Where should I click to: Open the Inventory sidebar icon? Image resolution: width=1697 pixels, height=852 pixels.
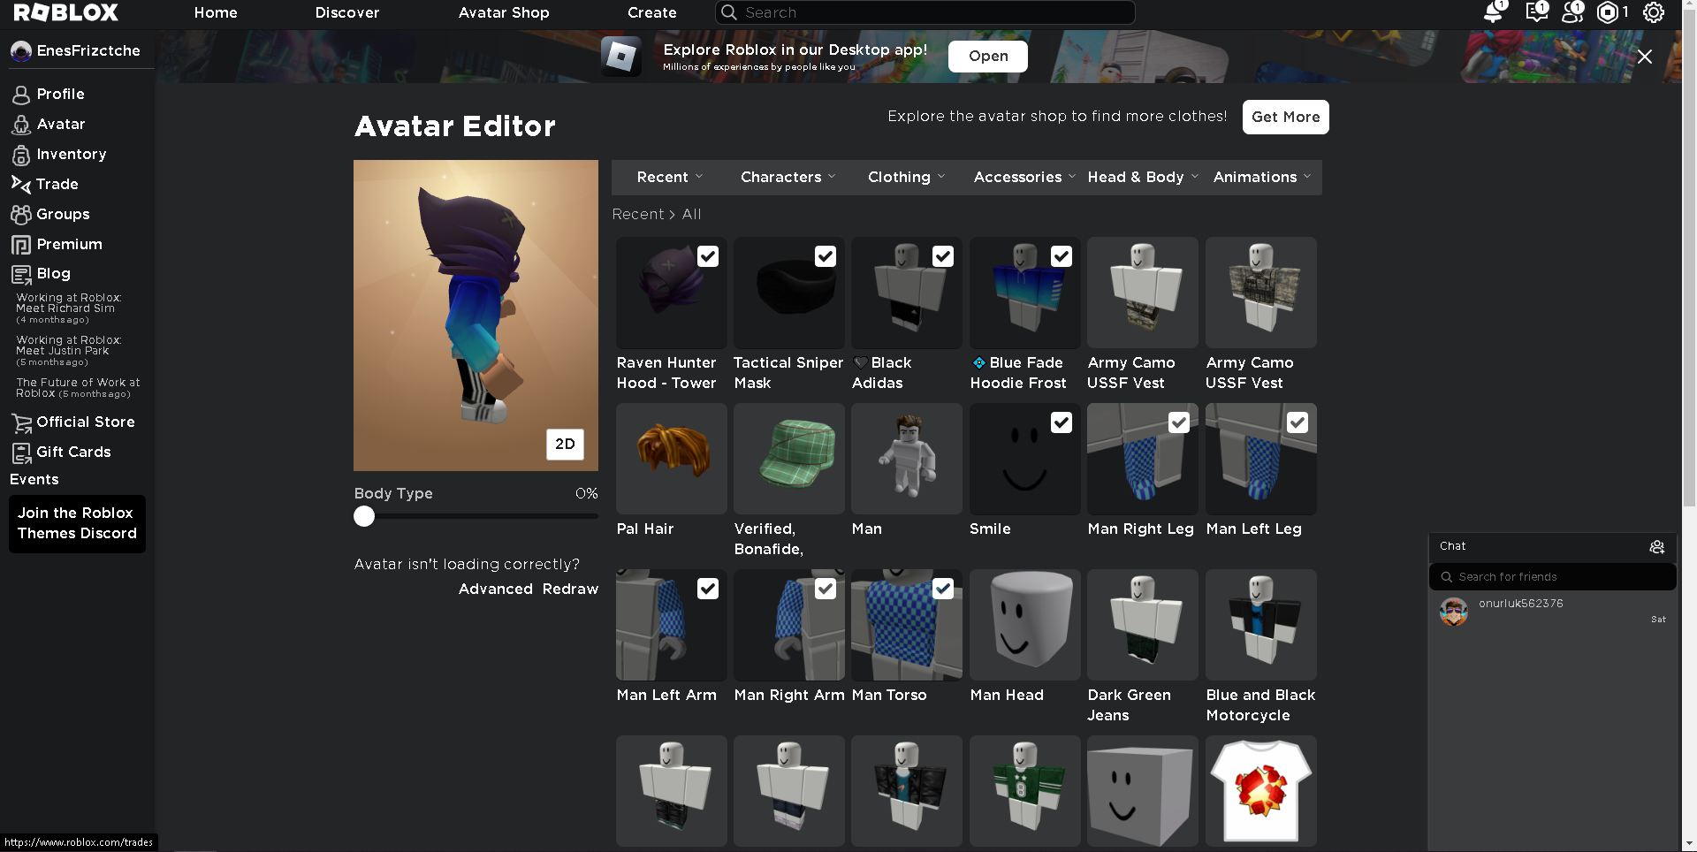click(21, 155)
